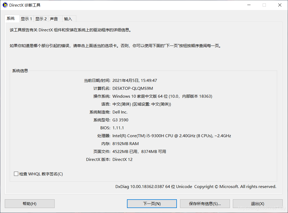The image size is (288, 213).
Task: Click the 如果你知道是哪个部分引起的错误 instruction line
Action: [116, 46]
